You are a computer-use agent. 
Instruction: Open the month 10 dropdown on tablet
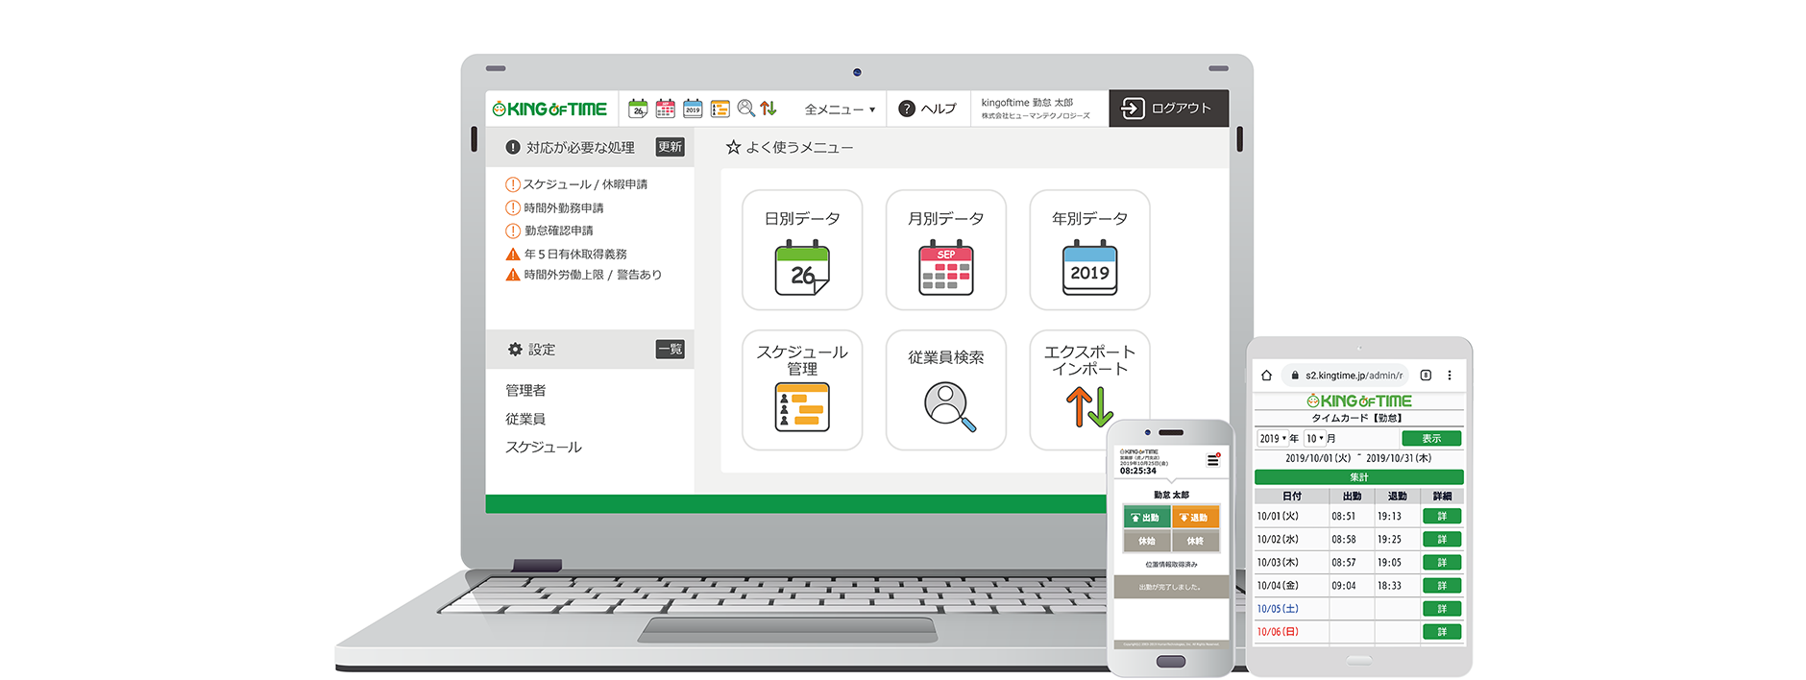click(1314, 438)
